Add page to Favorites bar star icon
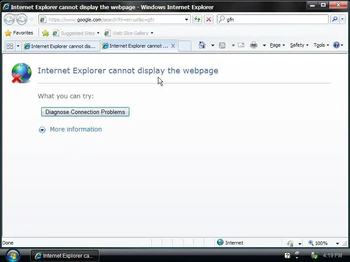Viewport: 350px width, 262px height. click(45, 33)
